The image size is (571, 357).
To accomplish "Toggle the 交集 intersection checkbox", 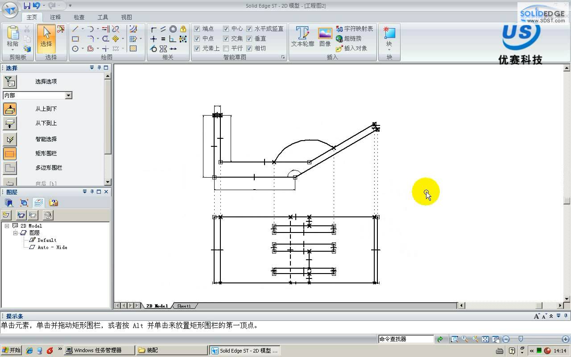I will pyautogui.click(x=226, y=38).
